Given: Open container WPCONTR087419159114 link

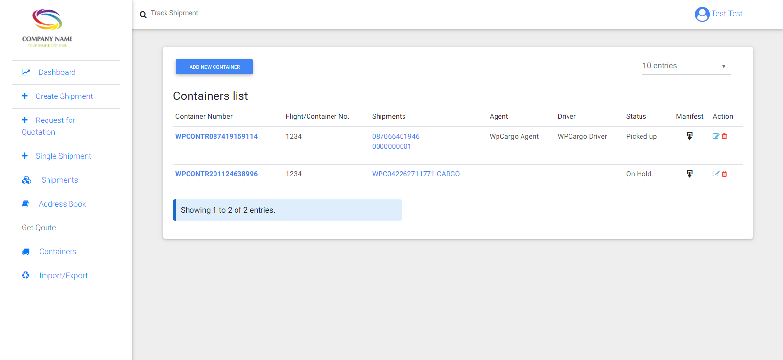Looking at the screenshot, I should (216, 136).
